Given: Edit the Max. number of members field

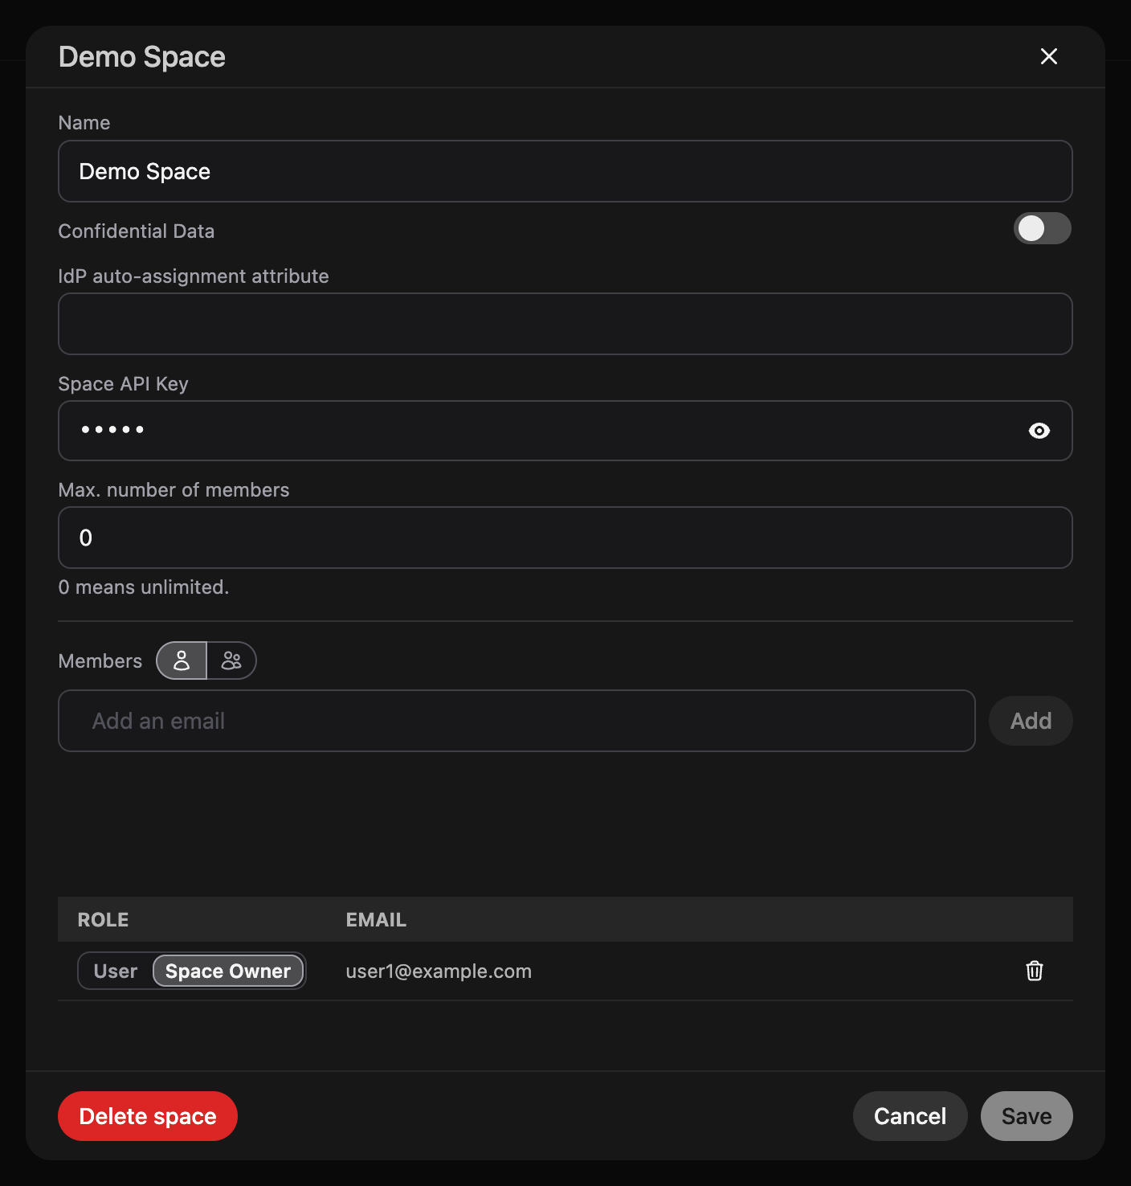Looking at the screenshot, I should [x=565, y=538].
